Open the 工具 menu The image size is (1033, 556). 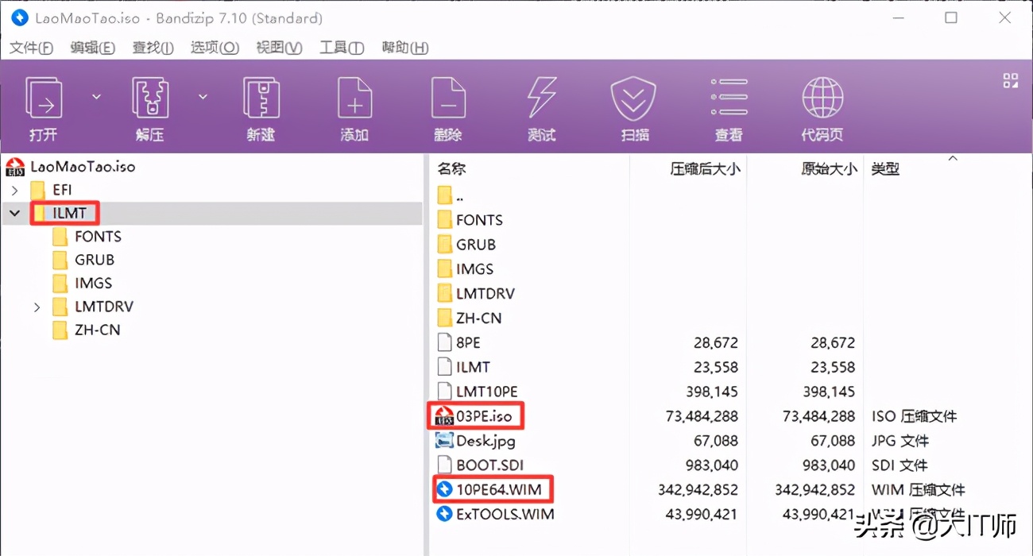(x=340, y=48)
